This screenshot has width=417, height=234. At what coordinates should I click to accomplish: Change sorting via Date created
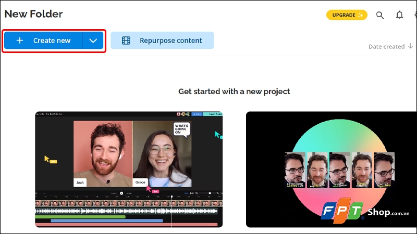point(386,47)
